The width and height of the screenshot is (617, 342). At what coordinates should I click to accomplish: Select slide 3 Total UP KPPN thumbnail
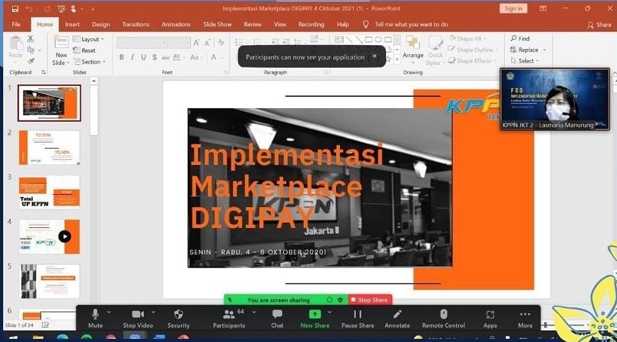[x=49, y=192]
